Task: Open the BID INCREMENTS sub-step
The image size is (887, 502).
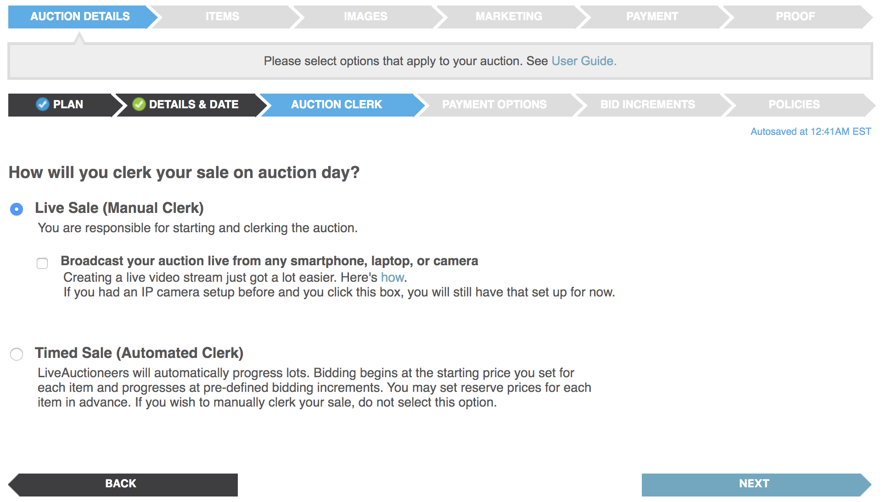Action: point(648,105)
